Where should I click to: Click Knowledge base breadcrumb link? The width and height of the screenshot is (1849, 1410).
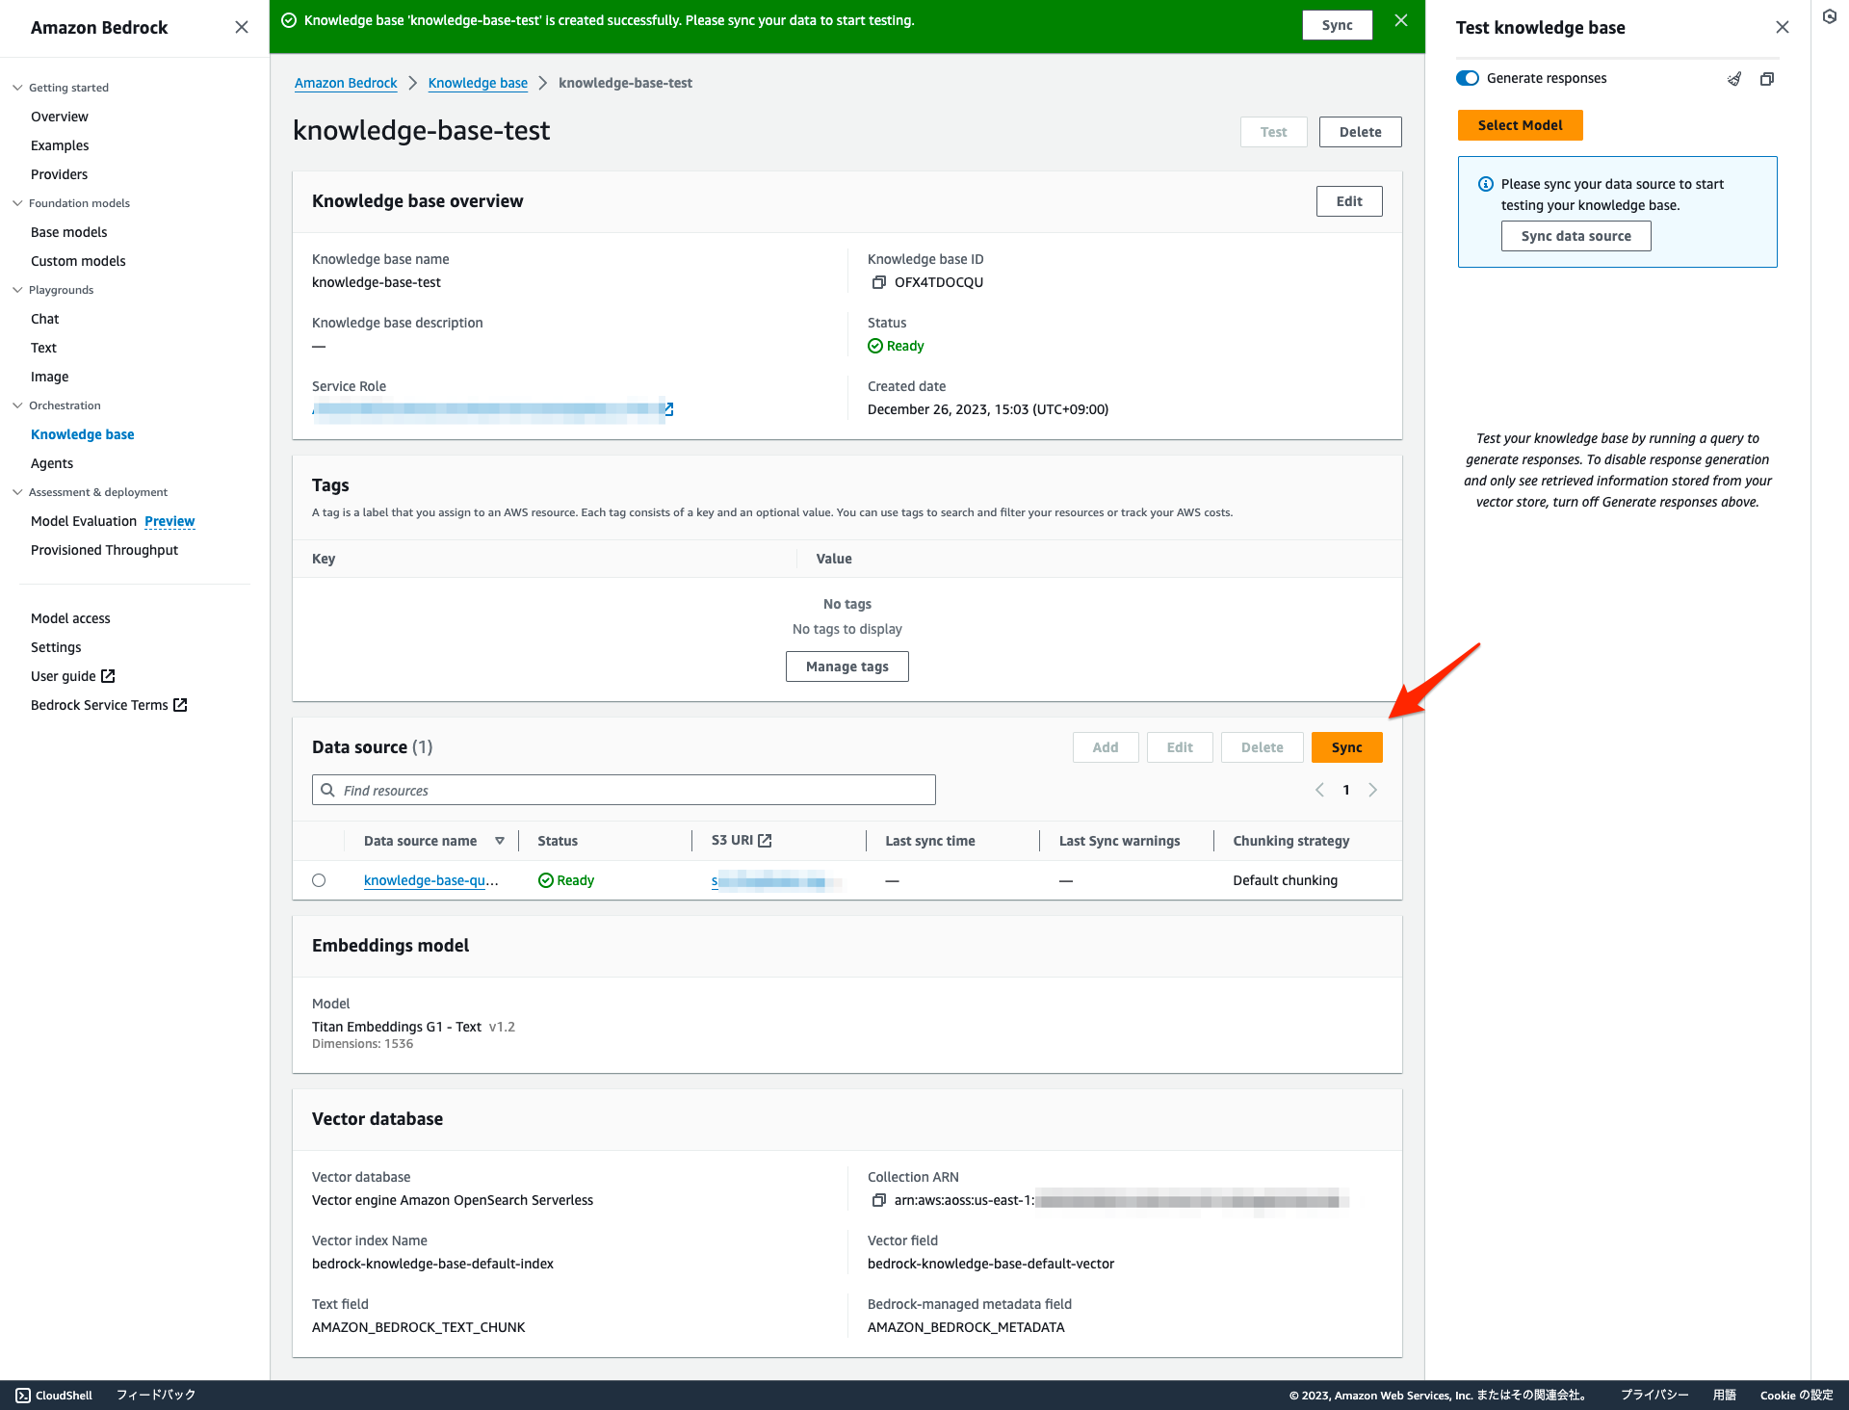click(x=478, y=83)
